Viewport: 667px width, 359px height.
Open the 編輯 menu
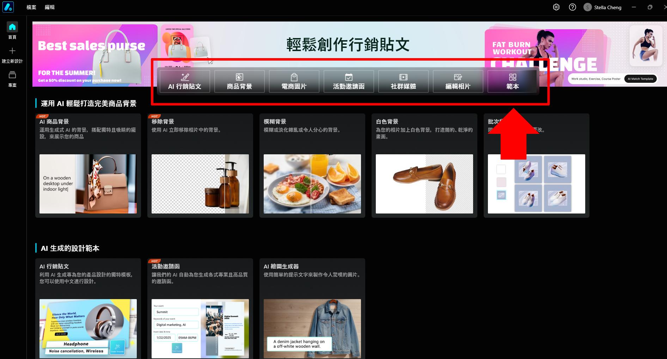[x=50, y=7]
